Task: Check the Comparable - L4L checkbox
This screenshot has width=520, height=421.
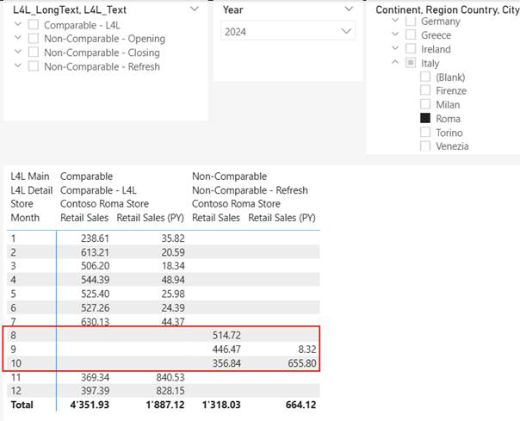Action: 34,25
